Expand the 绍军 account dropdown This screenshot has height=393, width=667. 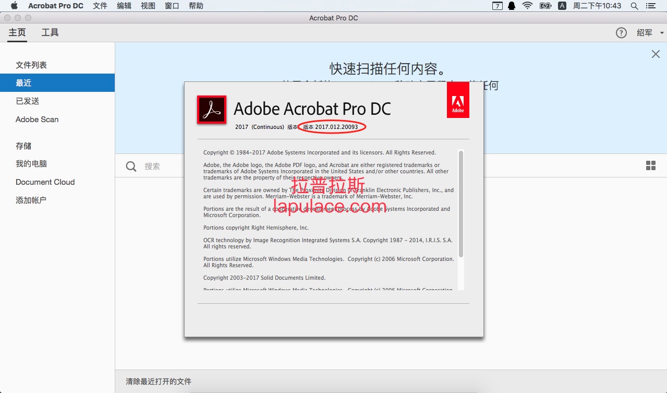[x=650, y=33]
